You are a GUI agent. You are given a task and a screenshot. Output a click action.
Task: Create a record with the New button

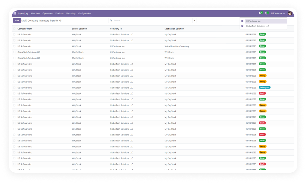click(17, 21)
